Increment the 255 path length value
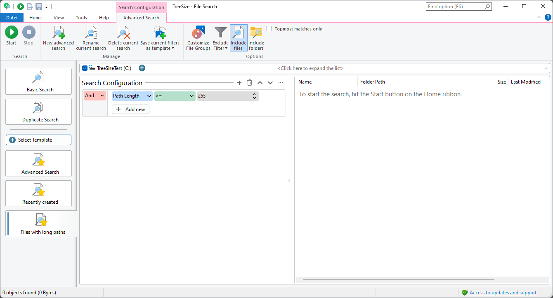The width and height of the screenshot is (553, 298). (x=255, y=94)
